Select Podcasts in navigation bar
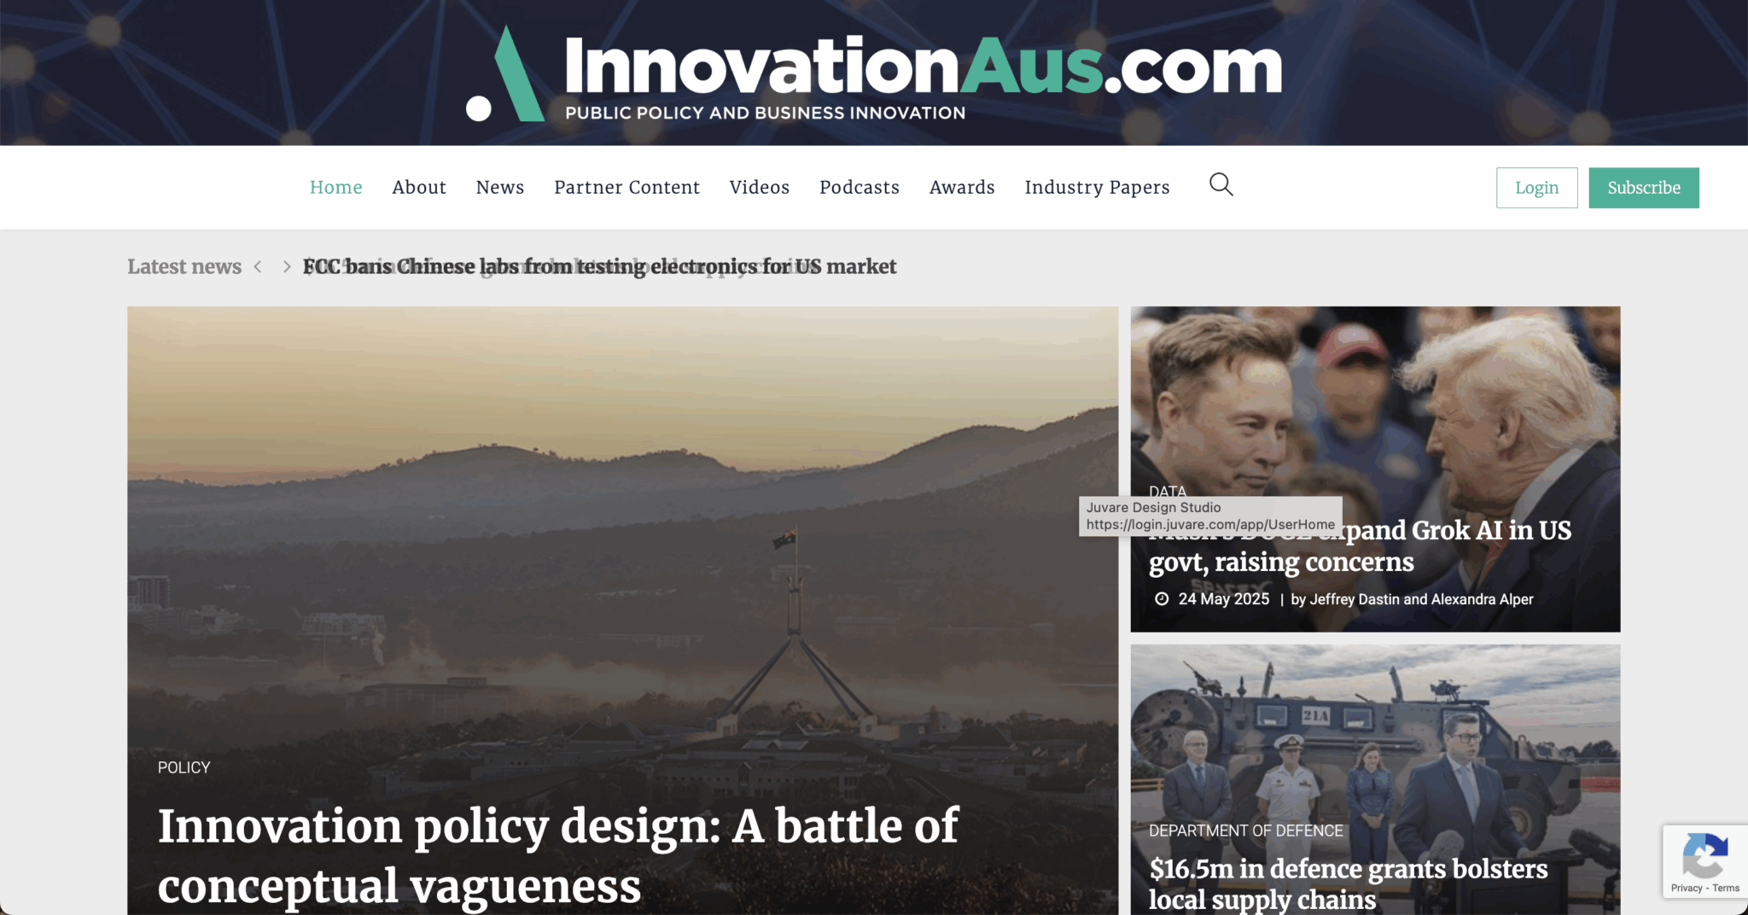Screen dimensions: 1748x915 (859, 188)
